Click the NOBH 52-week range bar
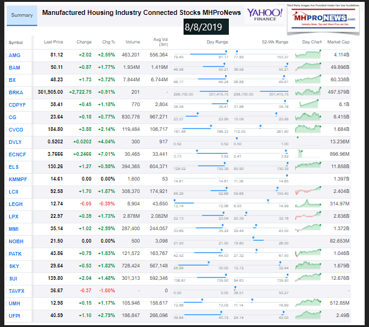The height and width of the screenshot is (327, 369). [261, 240]
